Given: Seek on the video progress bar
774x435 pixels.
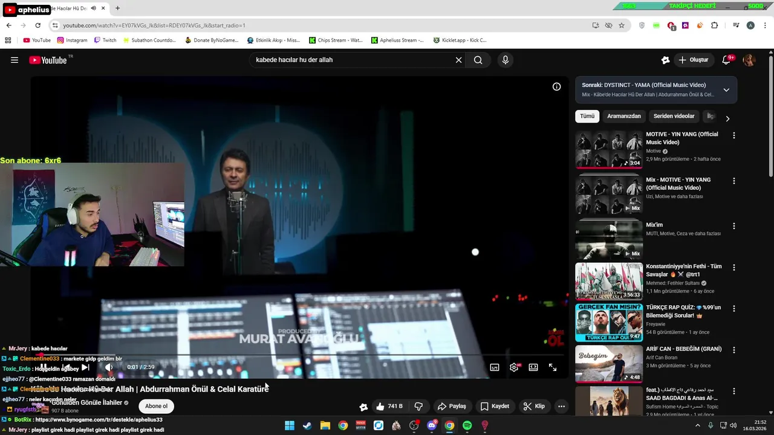Looking at the screenshot, I should [x=299, y=355].
